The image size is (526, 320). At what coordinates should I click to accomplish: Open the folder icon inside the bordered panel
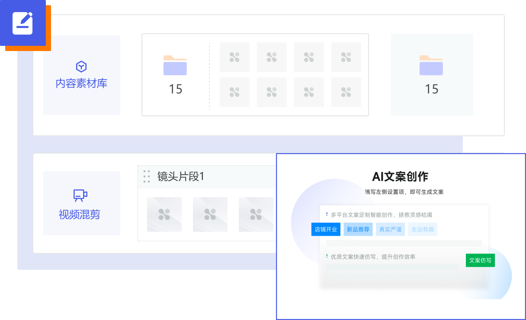pyautogui.click(x=175, y=66)
